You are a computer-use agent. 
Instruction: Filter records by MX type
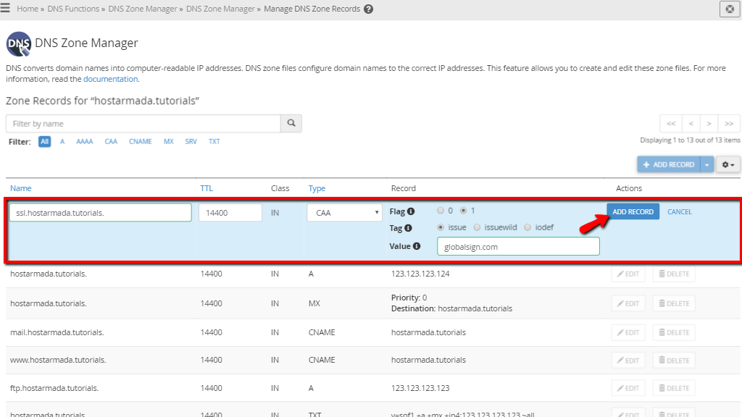pos(168,141)
